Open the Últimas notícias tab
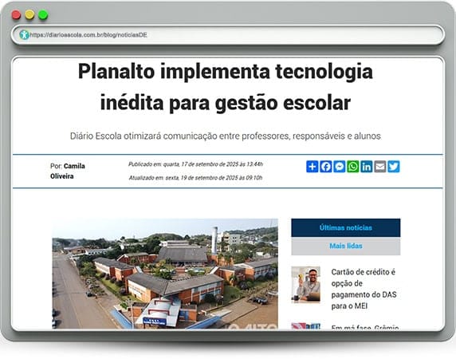The width and height of the screenshot is (456, 359). 346,227
